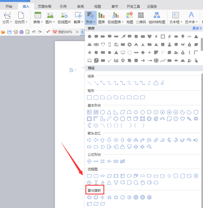This screenshot has width=203, height=208.
Task: Select the flowchart decision diamond shape
Action: point(103,176)
